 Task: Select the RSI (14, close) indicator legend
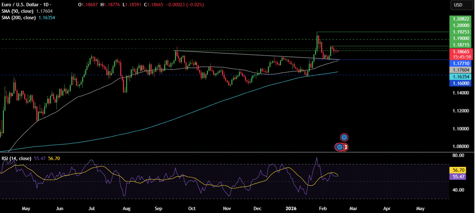[17, 158]
